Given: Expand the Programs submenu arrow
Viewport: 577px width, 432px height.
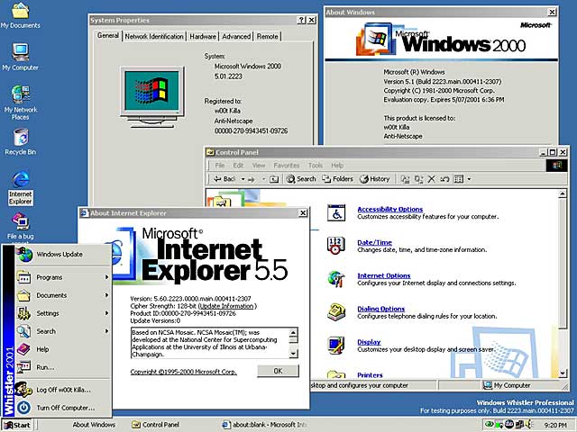Looking at the screenshot, I should 106,277.
